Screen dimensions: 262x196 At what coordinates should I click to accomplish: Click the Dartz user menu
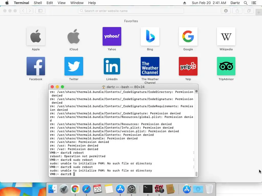(235, 3)
